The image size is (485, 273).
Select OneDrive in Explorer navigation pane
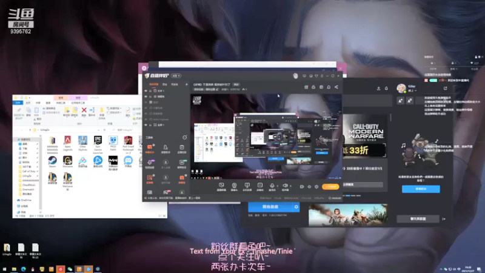point(24,200)
